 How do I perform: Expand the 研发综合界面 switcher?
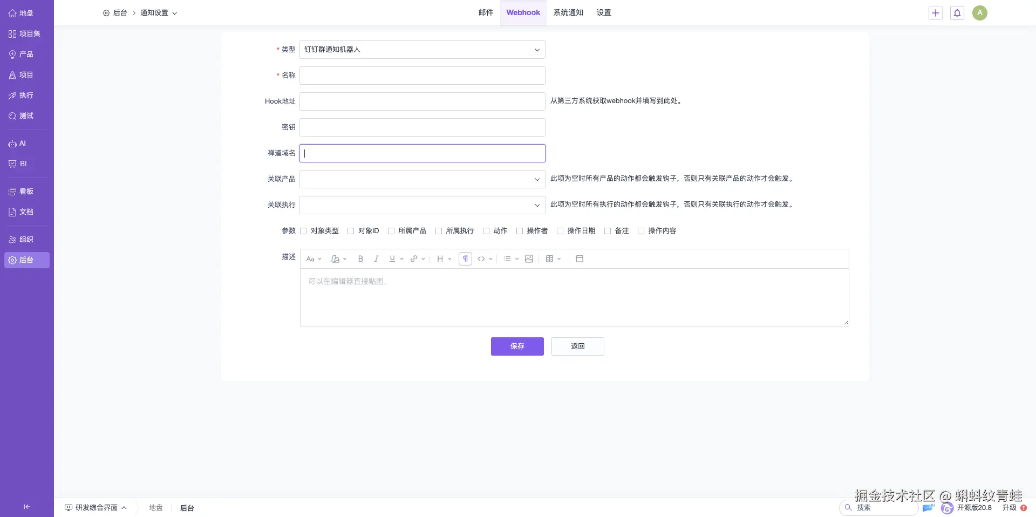pos(96,508)
